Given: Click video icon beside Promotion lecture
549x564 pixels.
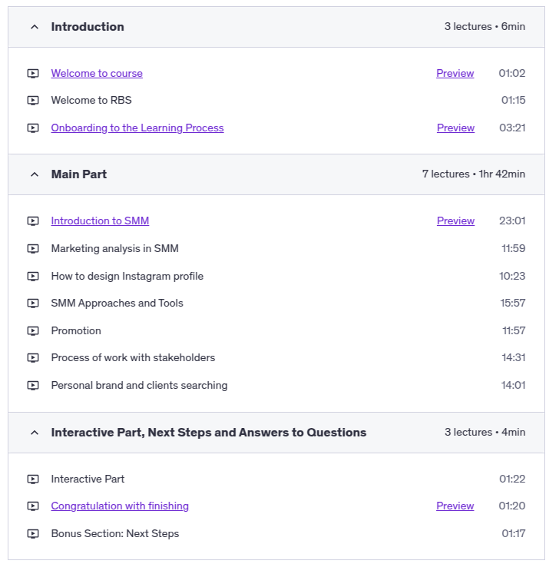Looking at the screenshot, I should coord(33,331).
